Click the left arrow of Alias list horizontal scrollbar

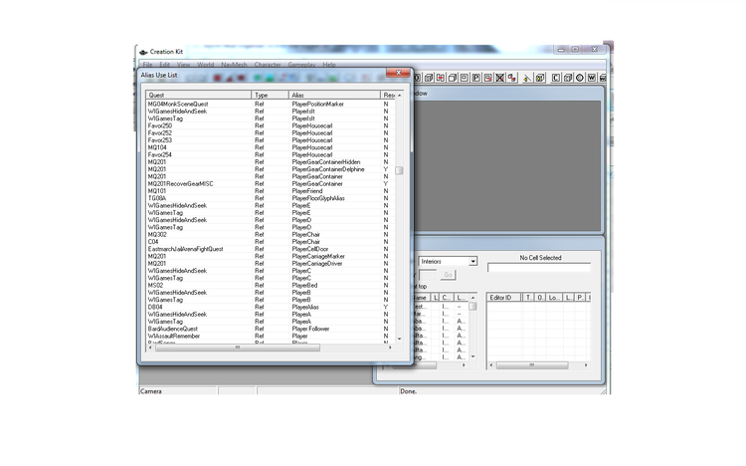coord(150,348)
